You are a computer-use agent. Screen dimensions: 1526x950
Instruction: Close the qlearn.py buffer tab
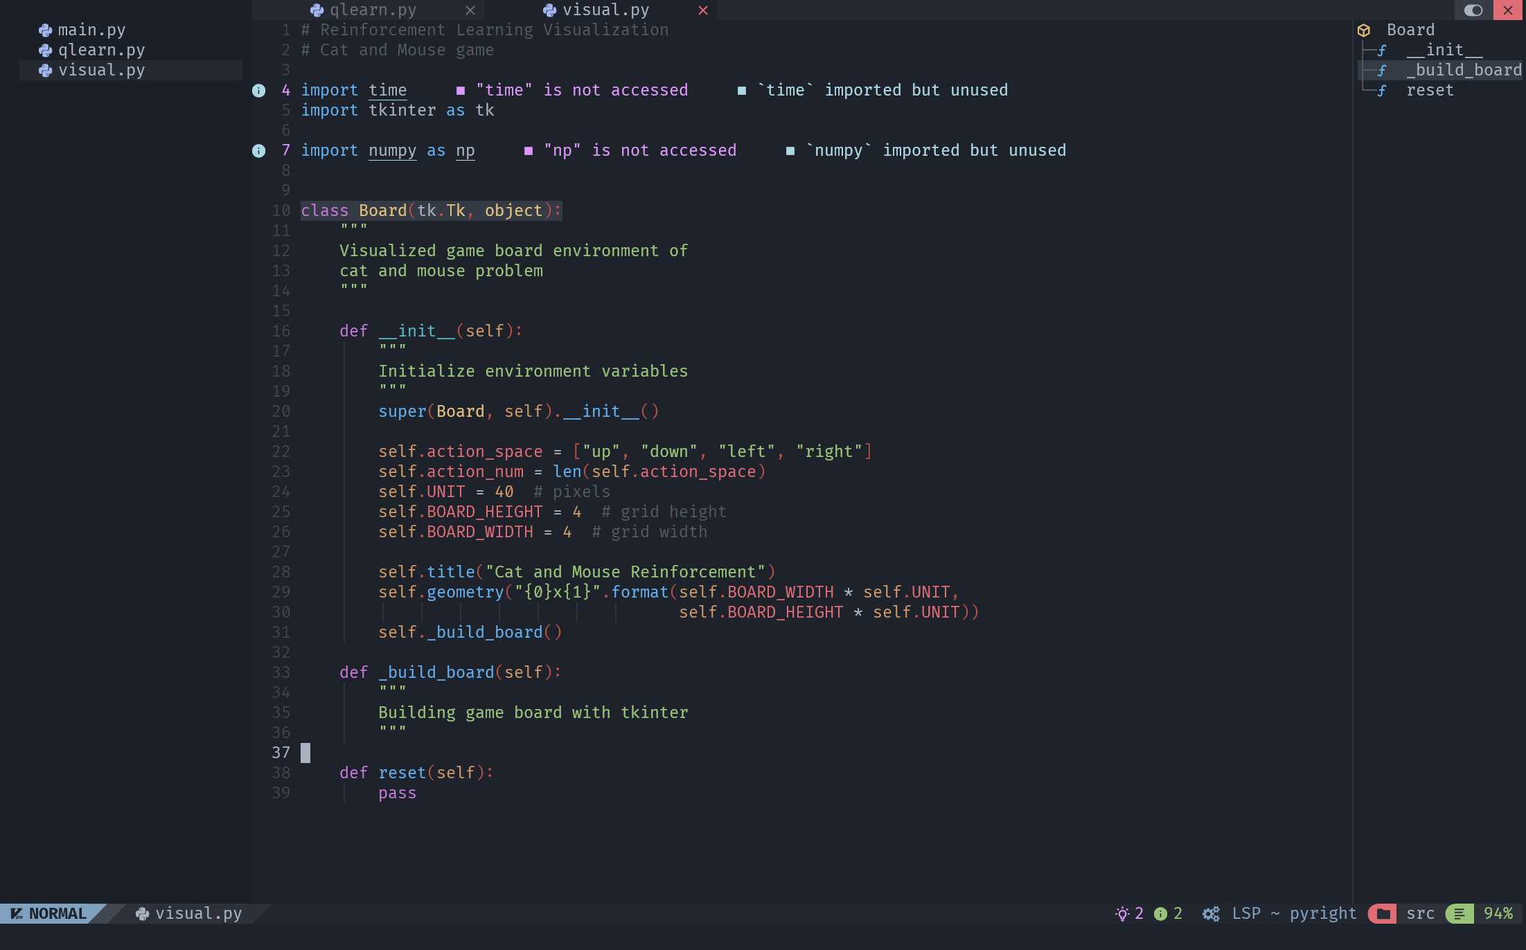pyautogui.click(x=470, y=10)
